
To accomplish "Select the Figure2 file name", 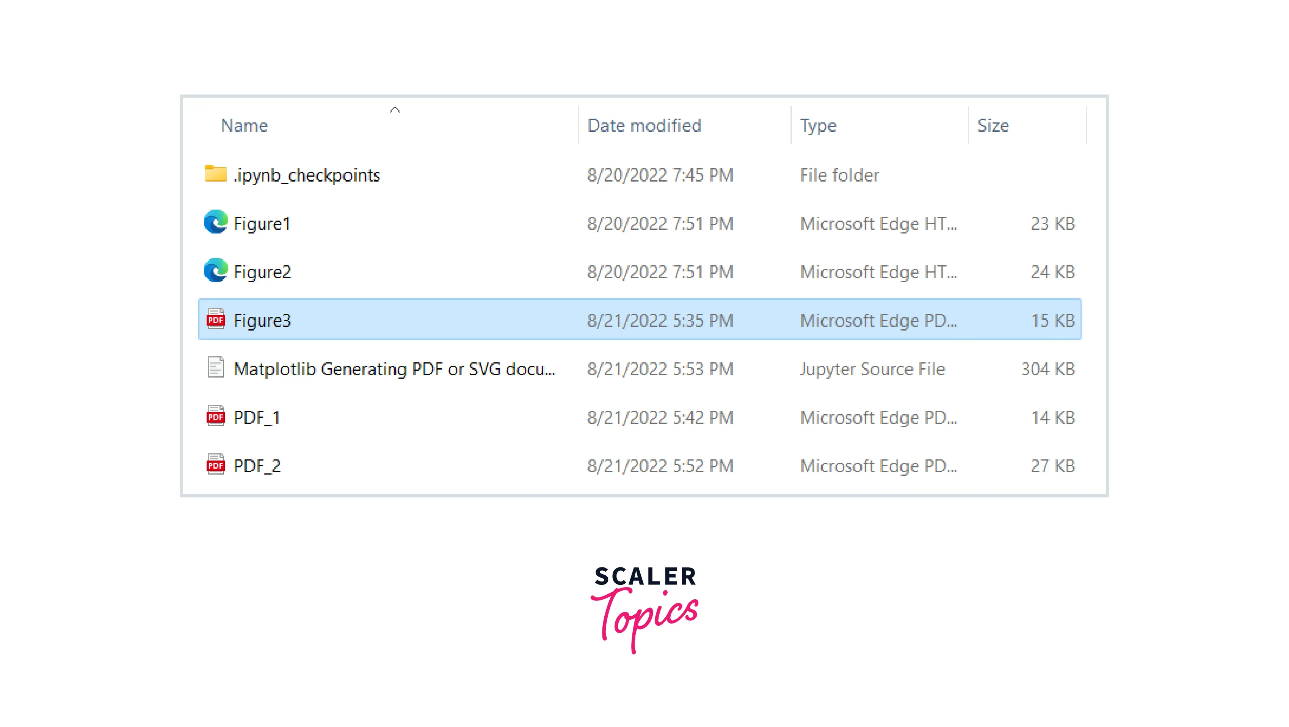I will [x=262, y=272].
